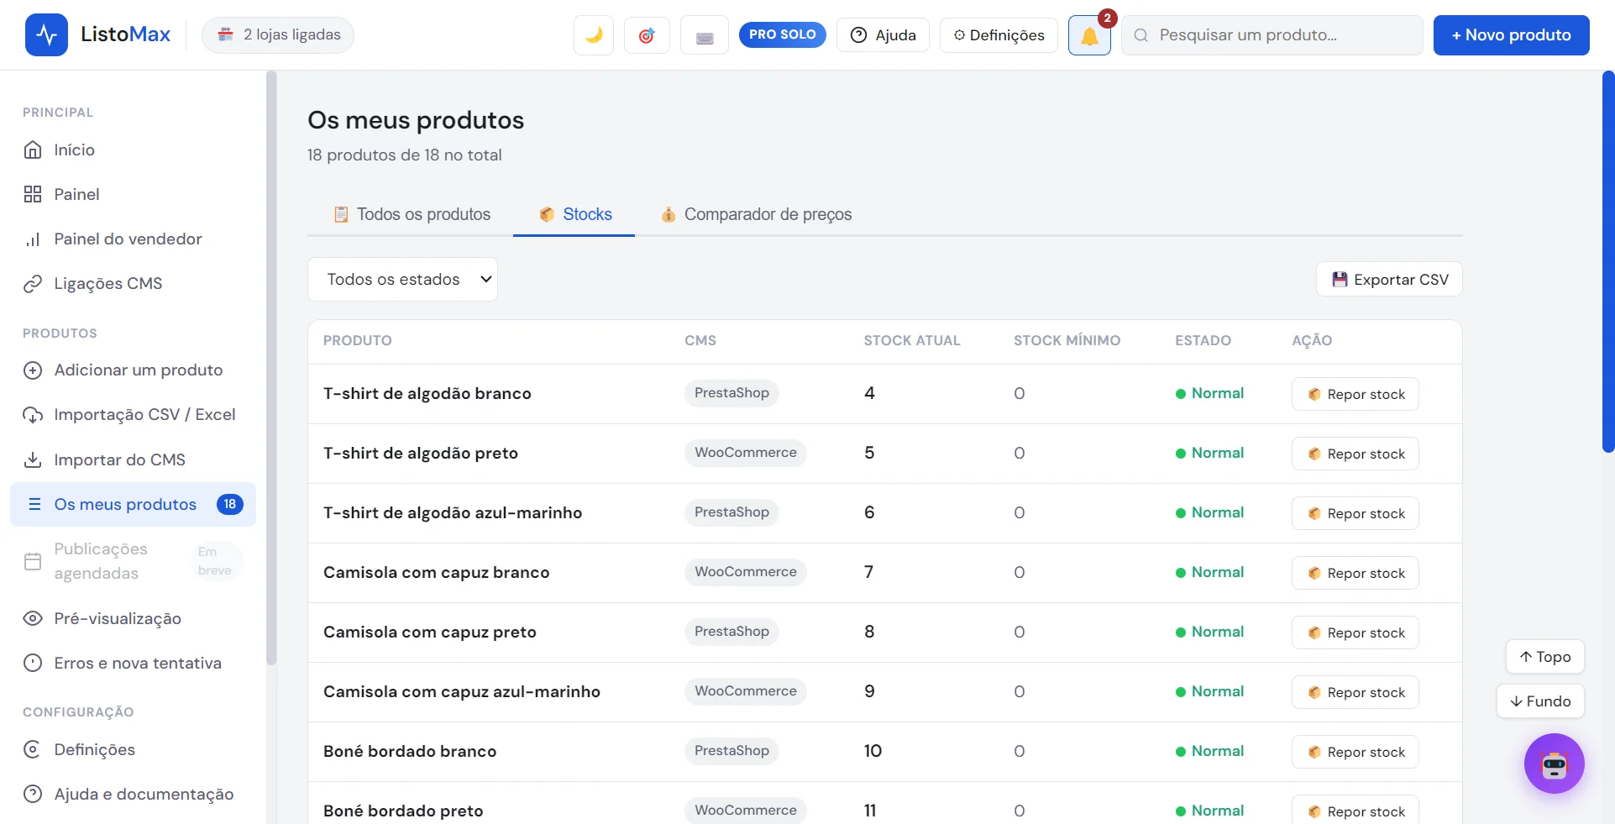Open Ligações CMS

coord(134,283)
